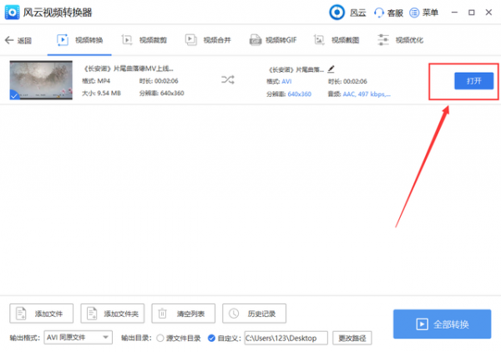
Task: Open the 菜单 menu icon
Action: pyautogui.click(x=414, y=13)
